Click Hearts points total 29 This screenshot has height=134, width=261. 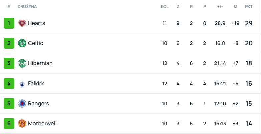tap(249, 23)
